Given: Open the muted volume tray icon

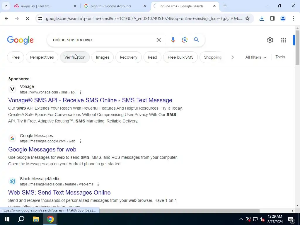Looking at the screenshot, I should (262, 219).
